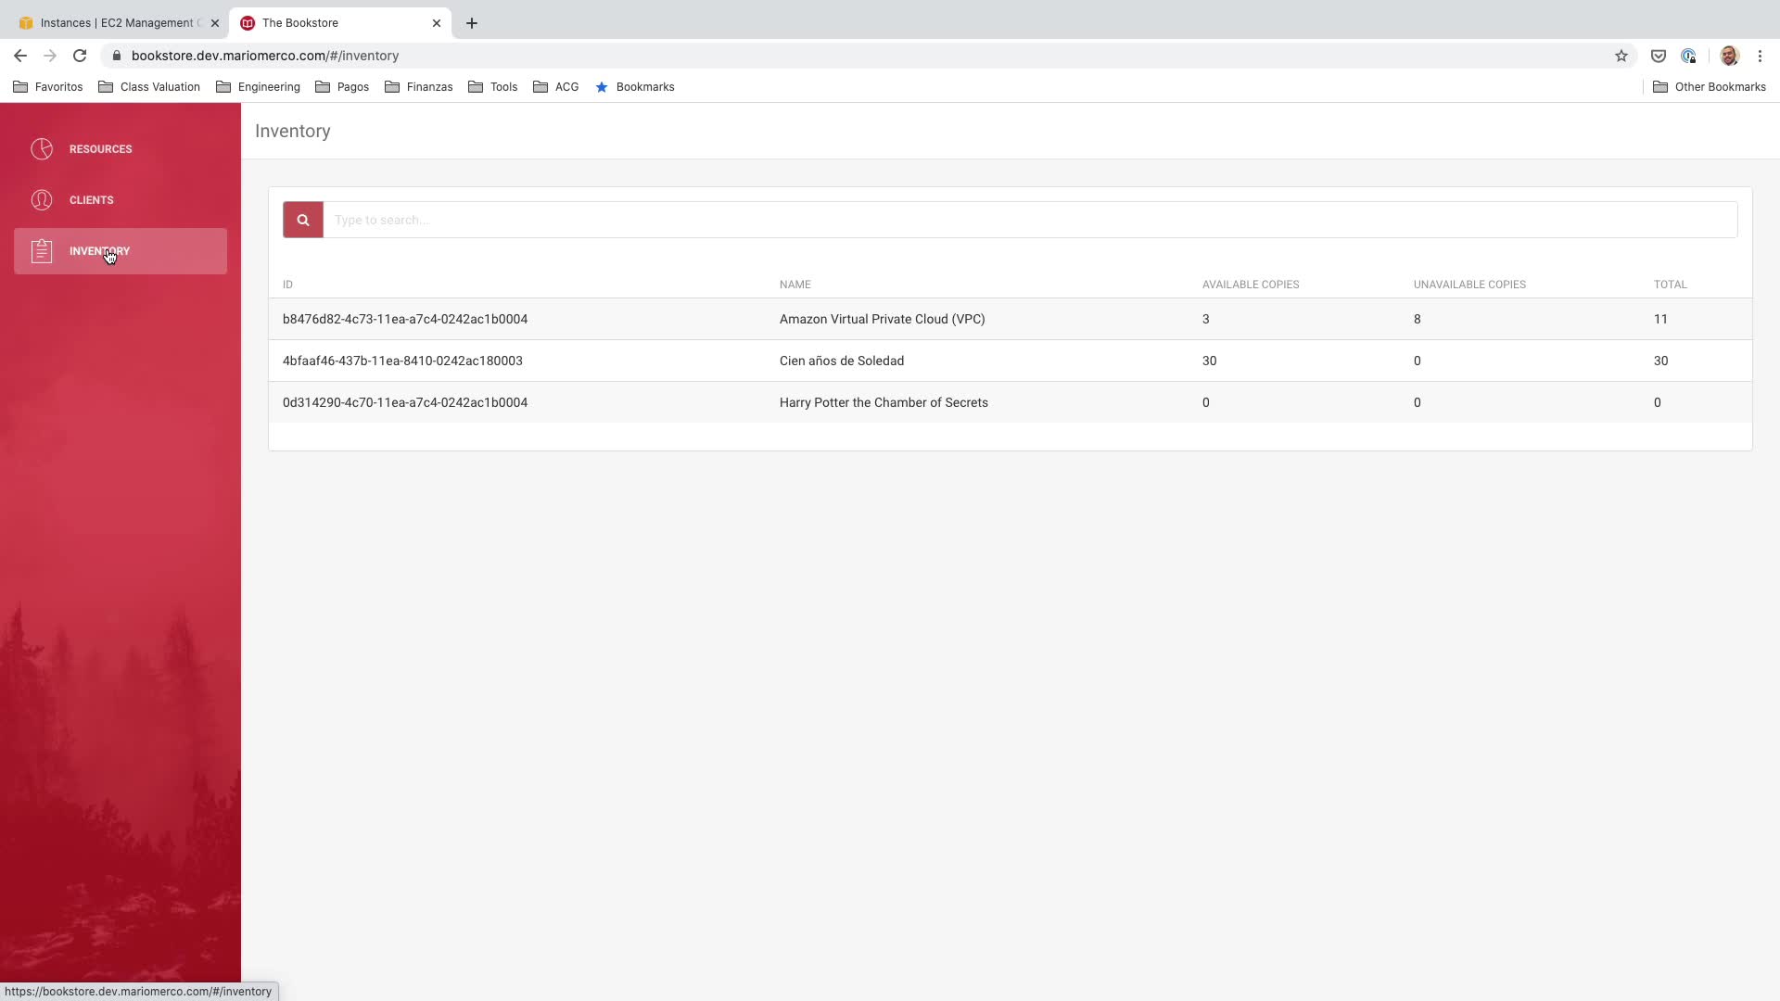Open the Clients menu item
Image resolution: width=1780 pixels, height=1001 pixels.
[91, 200]
